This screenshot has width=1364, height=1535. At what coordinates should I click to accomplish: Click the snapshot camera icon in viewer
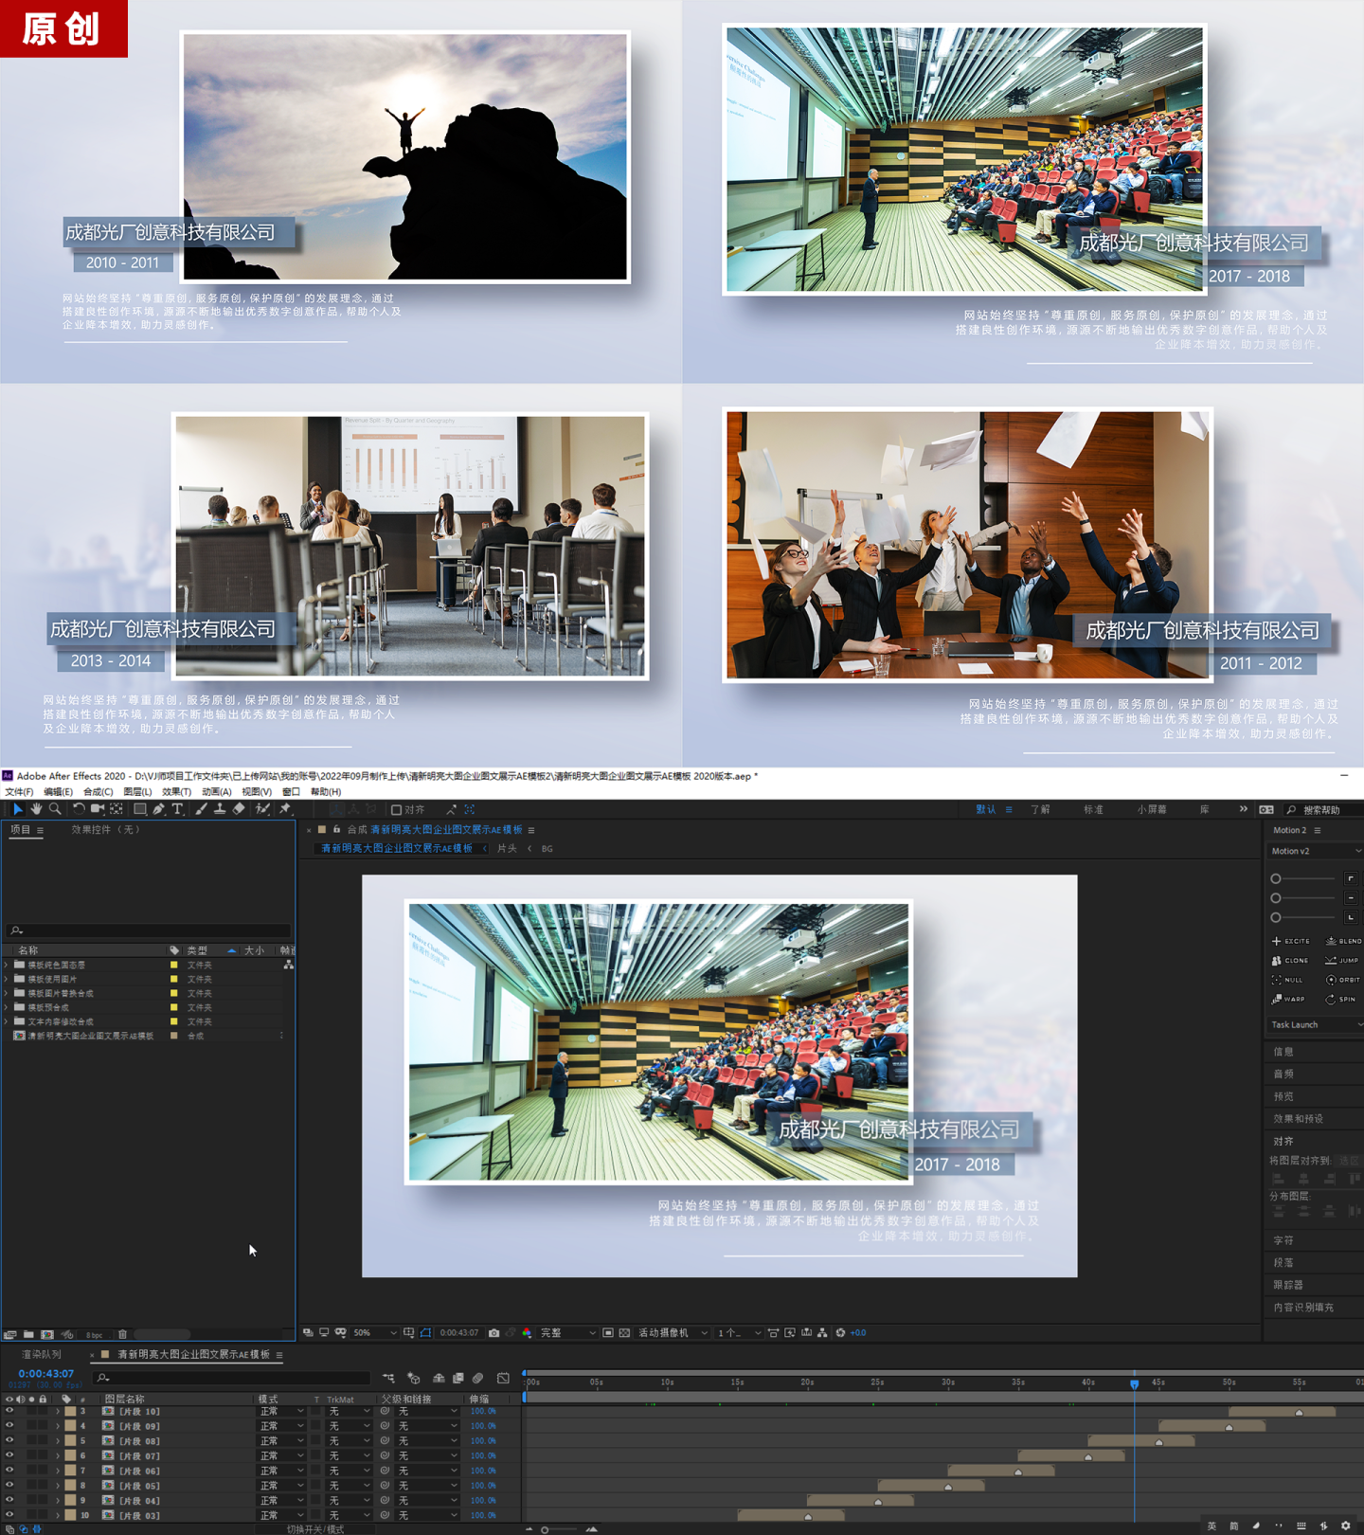click(494, 1333)
